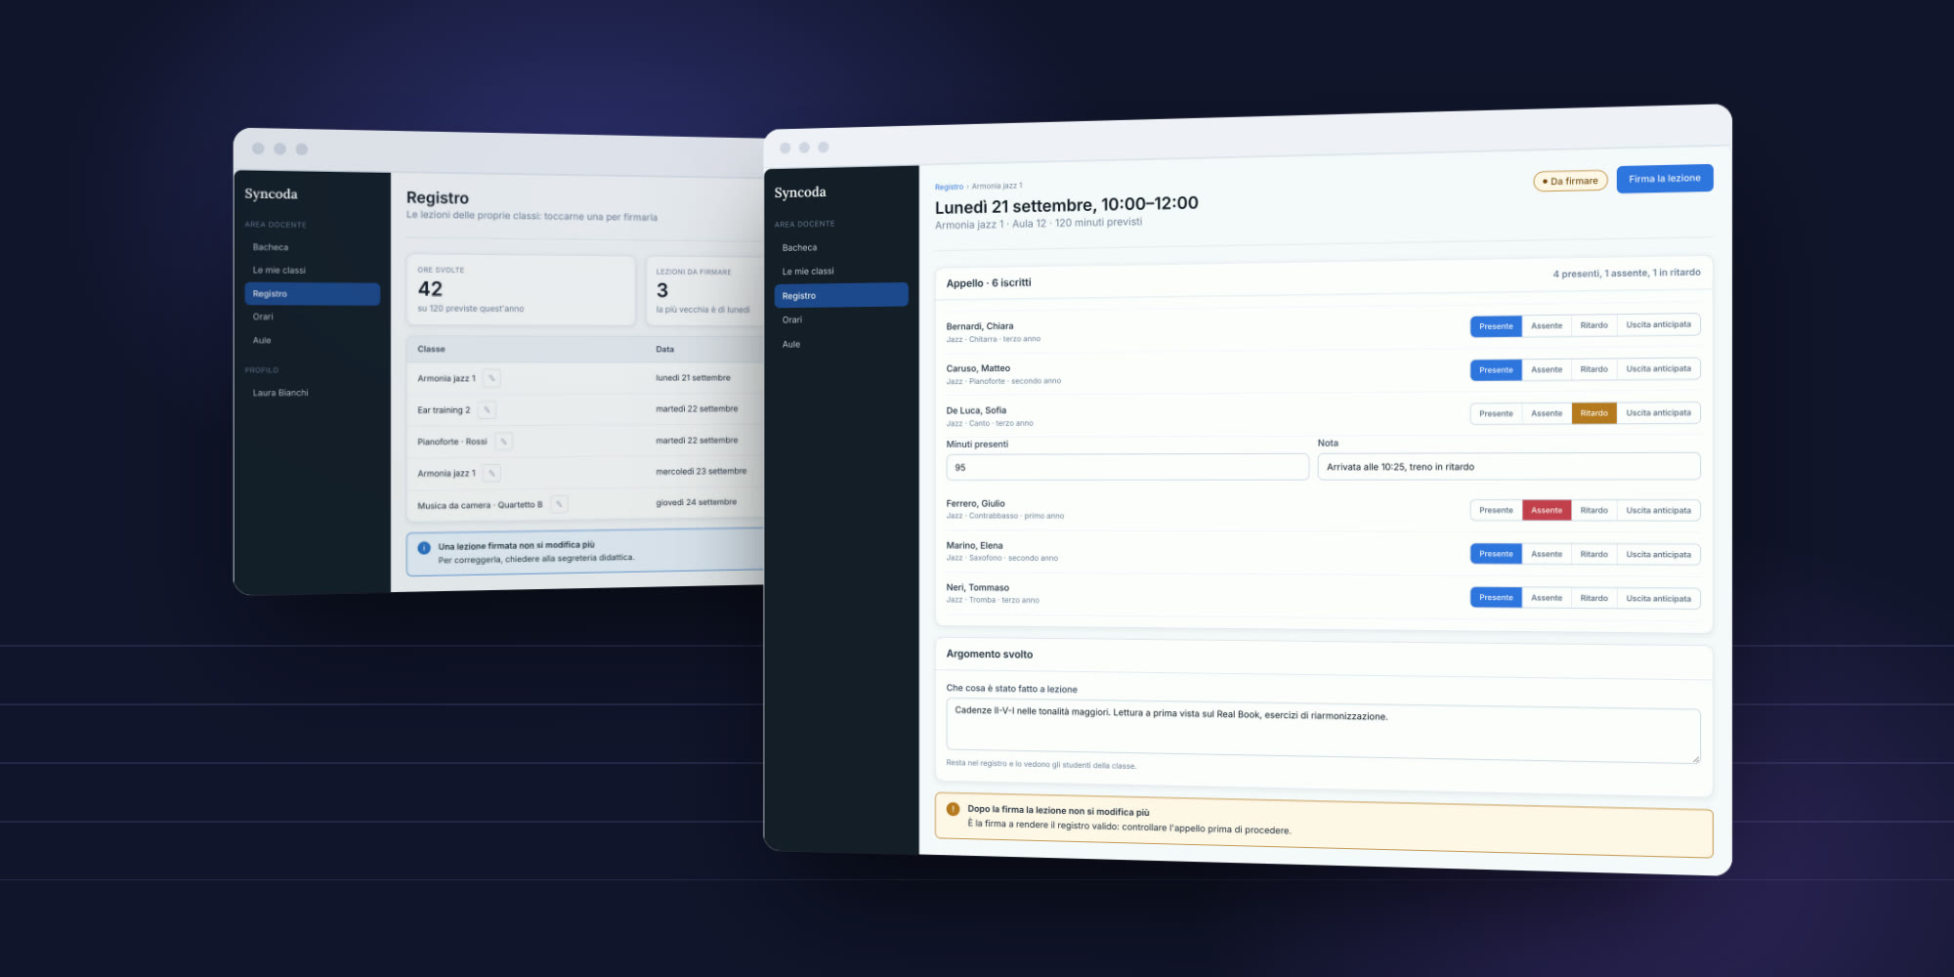Image resolution: width=1954 pixels, height=977 pixels.
Task: Open Le mie classi in the Registro list window
Action: click(313, 271)
